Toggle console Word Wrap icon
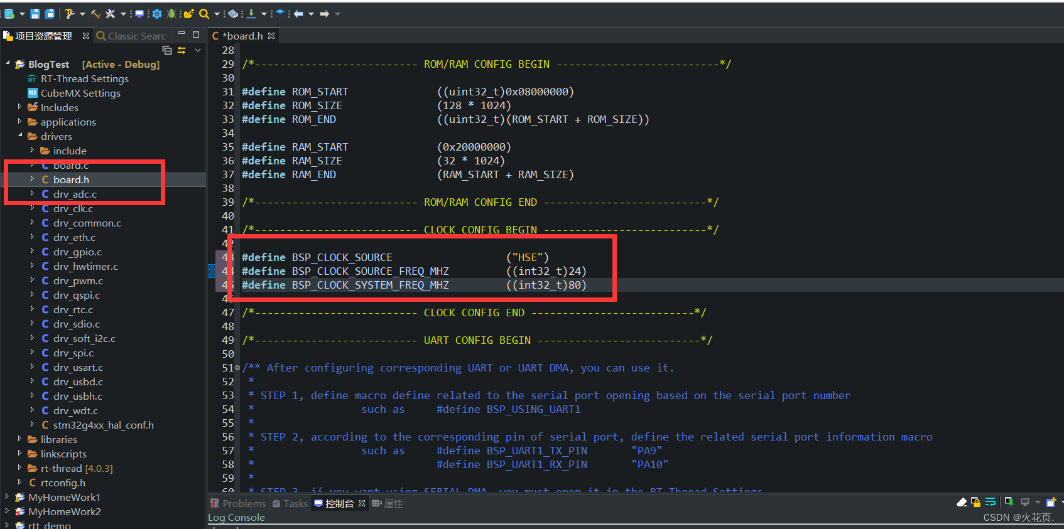 point(991,502)
